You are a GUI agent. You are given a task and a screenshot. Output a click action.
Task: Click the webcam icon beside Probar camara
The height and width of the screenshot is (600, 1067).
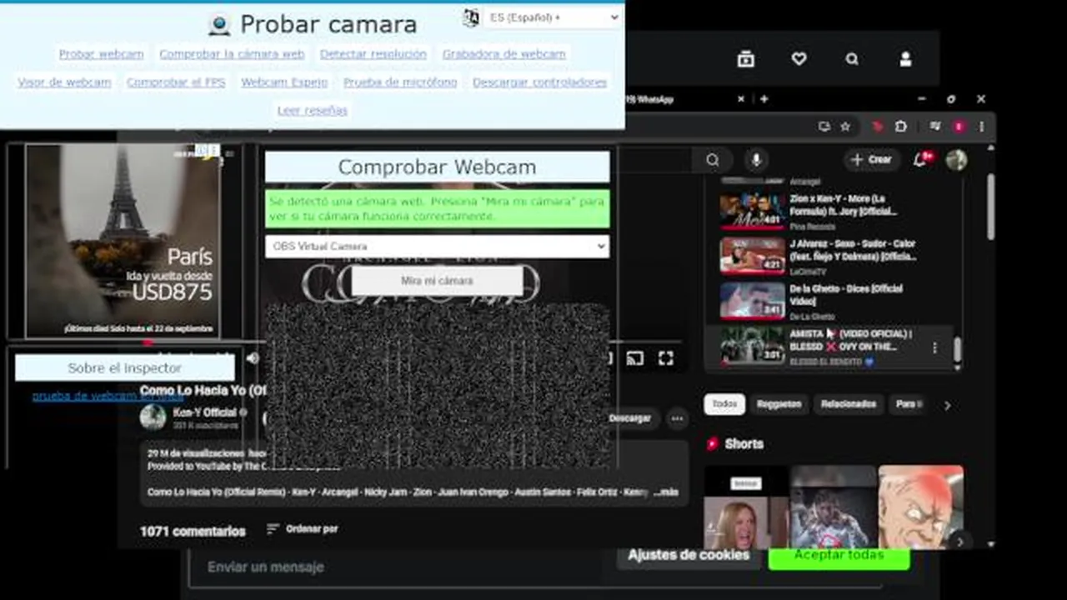tap(219, 25)
